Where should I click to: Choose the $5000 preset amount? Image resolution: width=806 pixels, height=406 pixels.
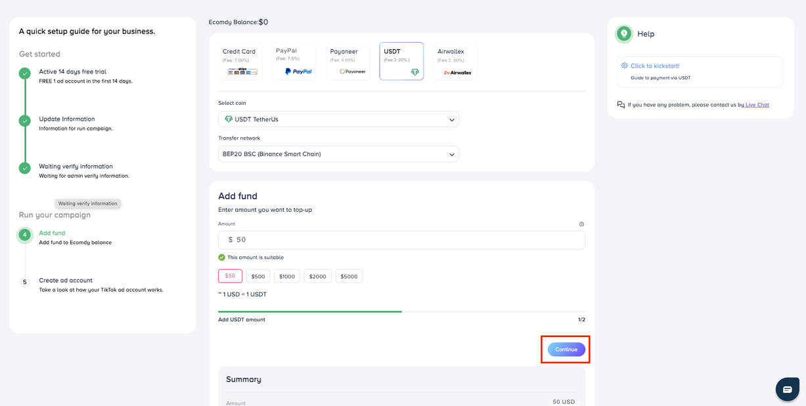point(349,277)
